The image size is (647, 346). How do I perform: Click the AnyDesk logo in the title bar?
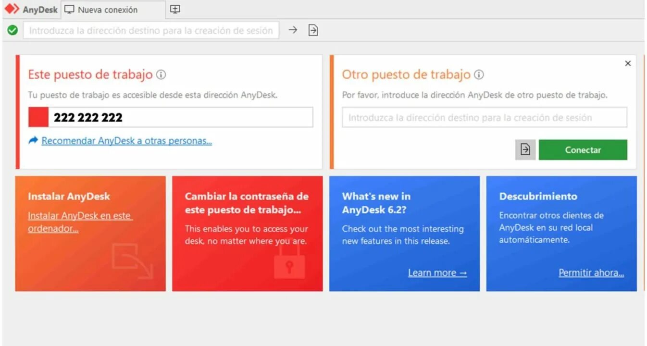(12, 9)
